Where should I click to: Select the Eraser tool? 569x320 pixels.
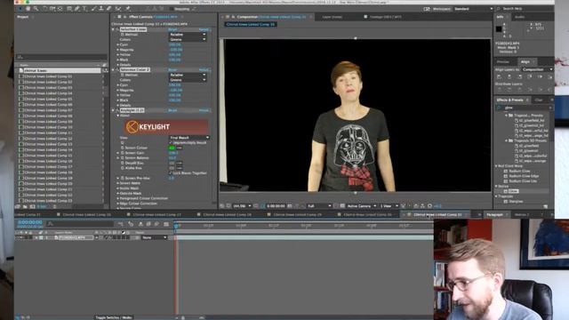108,8
